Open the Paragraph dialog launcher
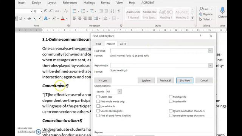This screenshot has height=136, width=242. [x=121, y=26]
